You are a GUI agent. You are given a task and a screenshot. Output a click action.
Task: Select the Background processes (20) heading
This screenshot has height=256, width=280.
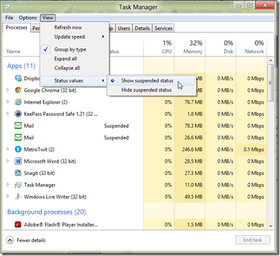[47, 212]
